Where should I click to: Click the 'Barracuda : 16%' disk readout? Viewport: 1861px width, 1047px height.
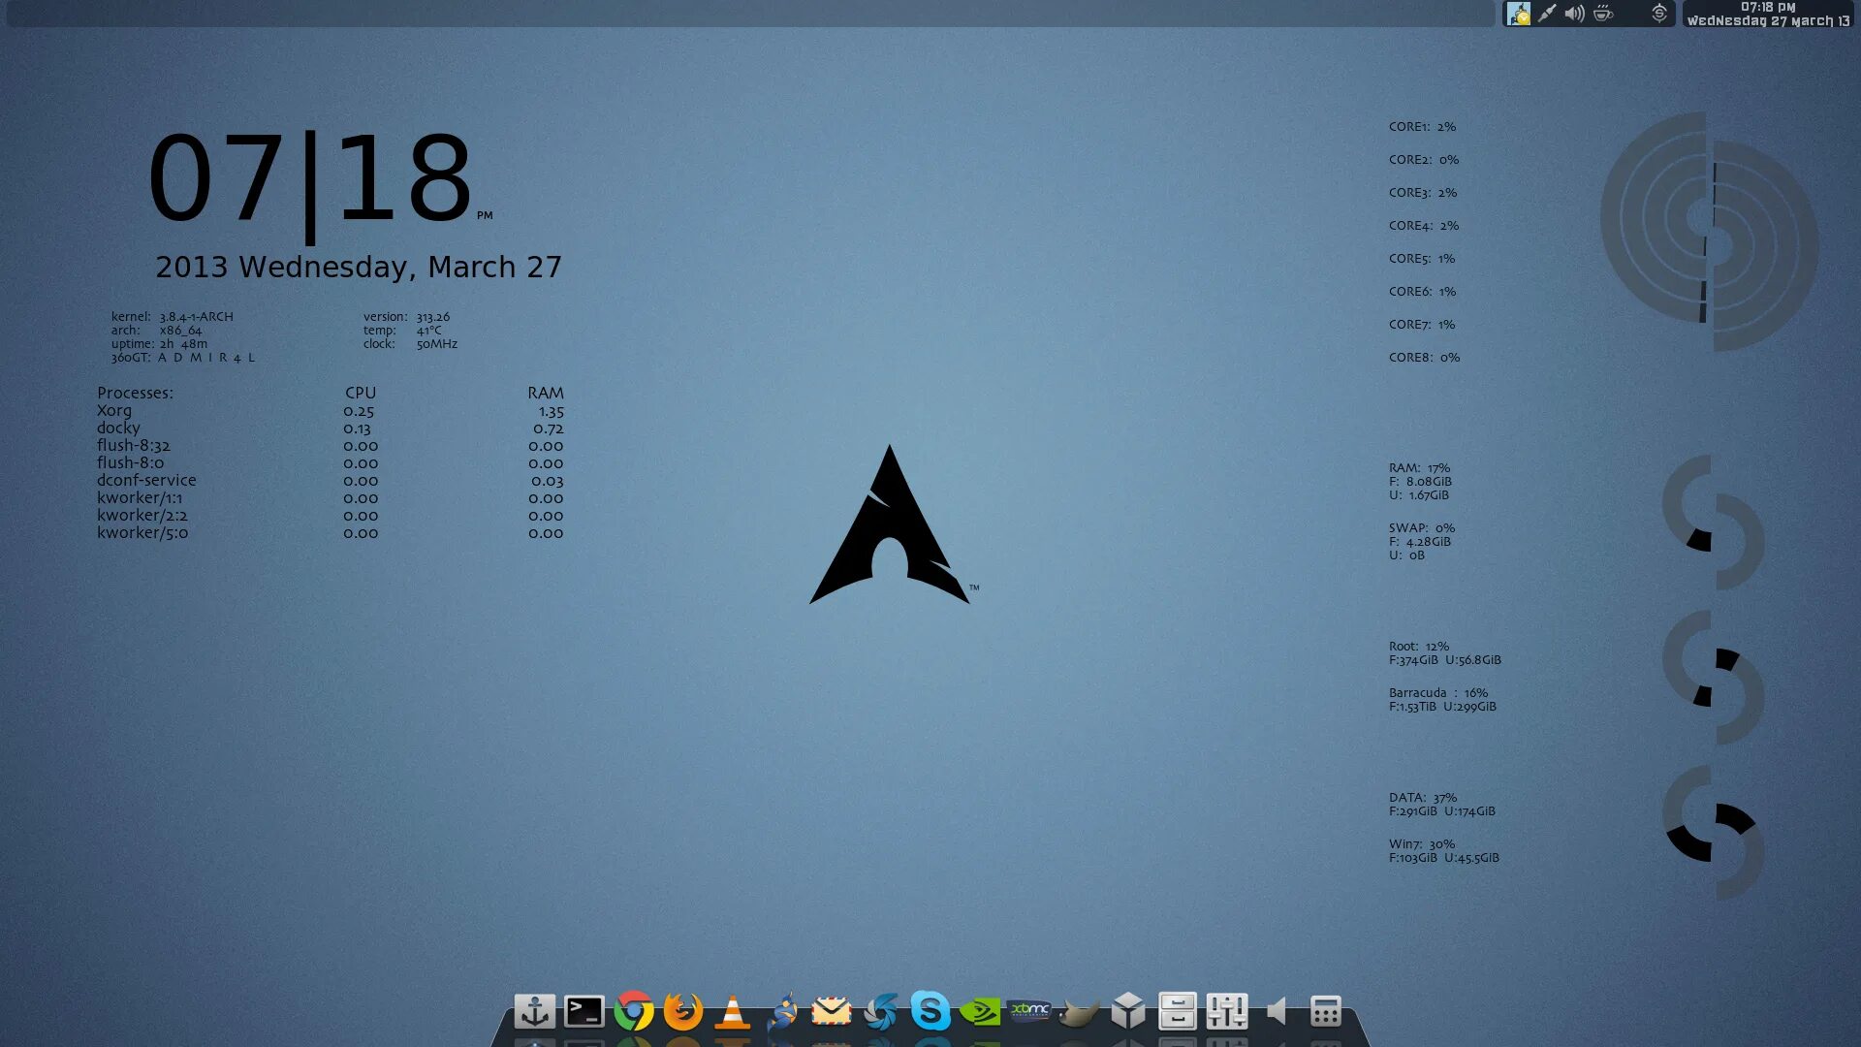coord(1437,692)
